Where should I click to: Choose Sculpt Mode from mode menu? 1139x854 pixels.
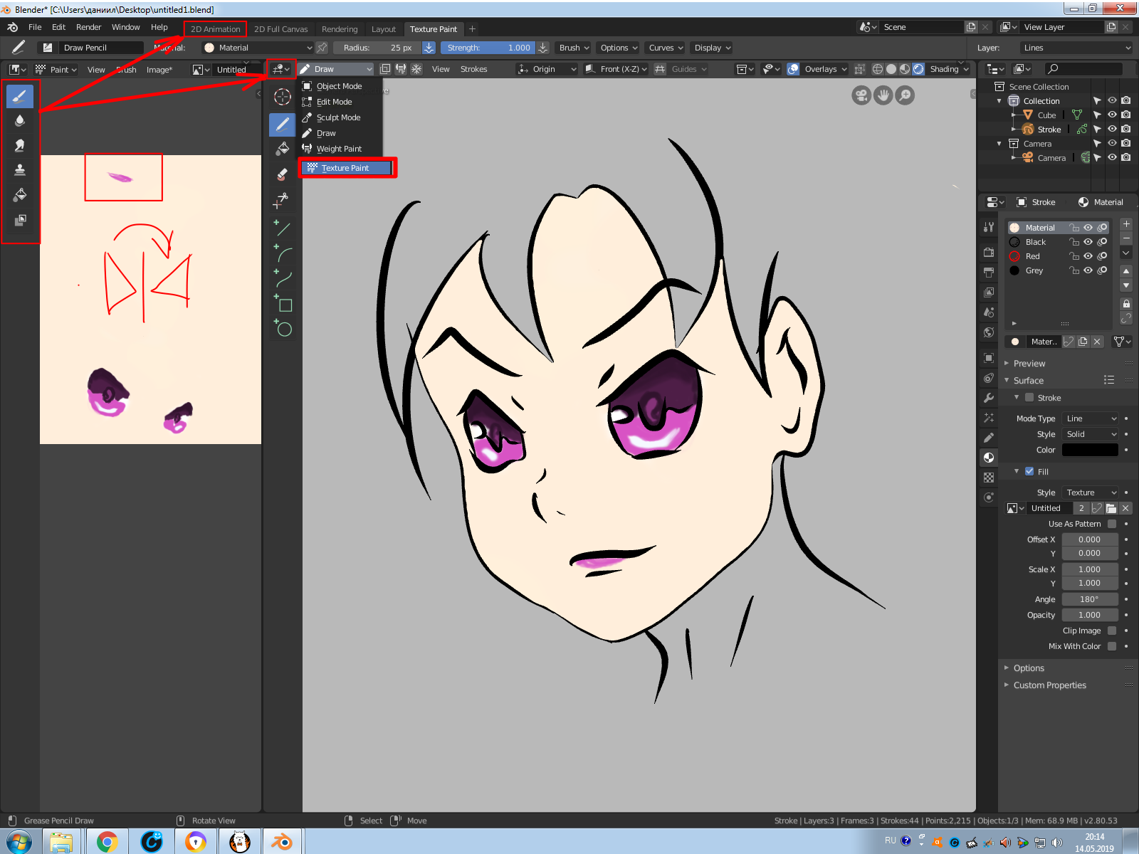339,117
